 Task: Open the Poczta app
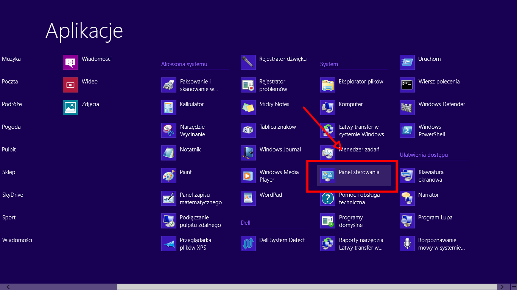point(10,82)
